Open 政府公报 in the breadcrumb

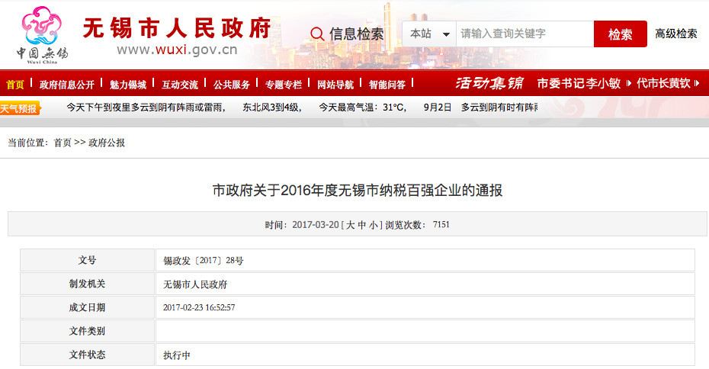[x=107, y=143]
